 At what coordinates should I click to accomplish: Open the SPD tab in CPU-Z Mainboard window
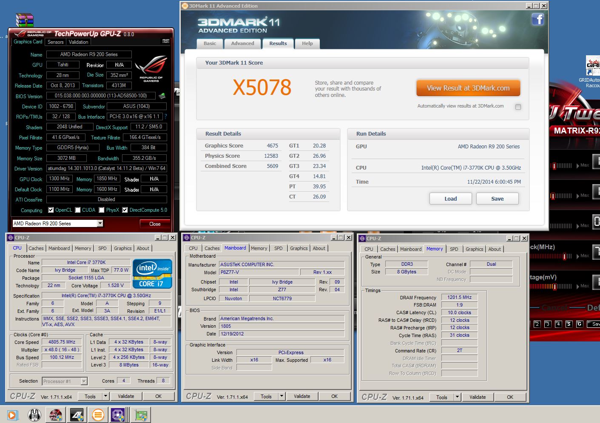(278, 248)
